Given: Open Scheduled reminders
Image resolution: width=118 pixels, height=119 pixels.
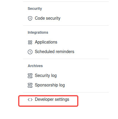Looking at the screenshot, I should pos(55,52).
